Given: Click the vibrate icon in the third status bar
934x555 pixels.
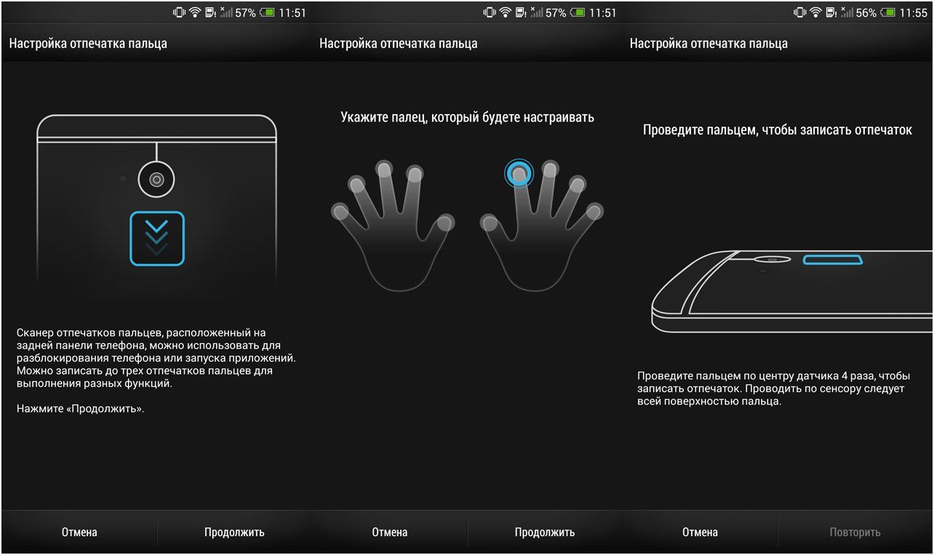Looking at the screenshot, I should (x=799, y=12).
